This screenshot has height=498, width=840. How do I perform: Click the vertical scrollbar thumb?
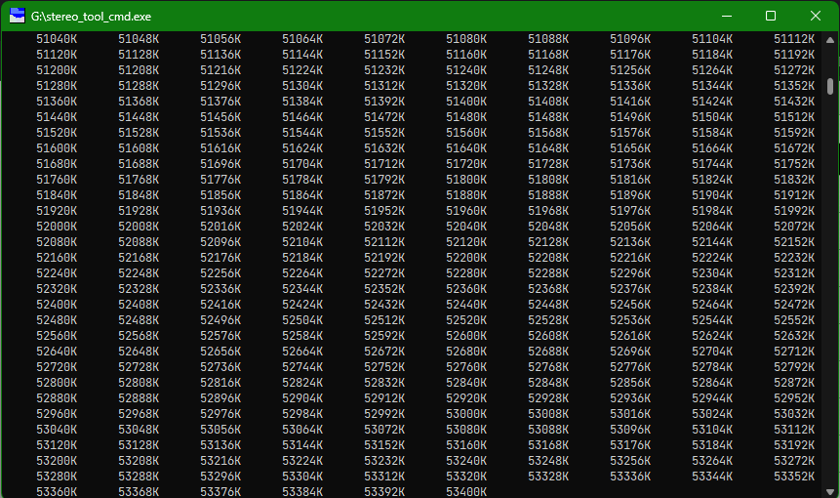point(830,86)
